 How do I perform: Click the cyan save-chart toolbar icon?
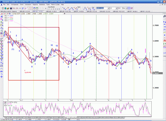(5, 8)
